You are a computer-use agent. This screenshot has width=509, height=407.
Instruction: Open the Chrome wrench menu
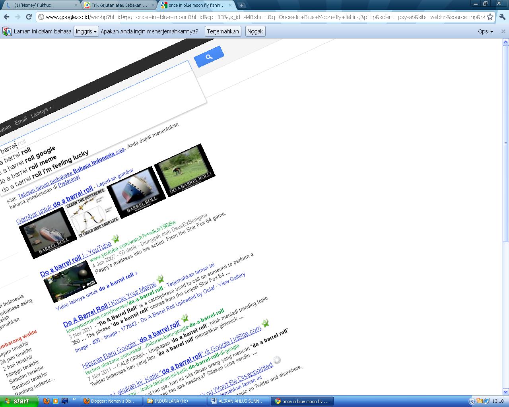click(502, 17)
